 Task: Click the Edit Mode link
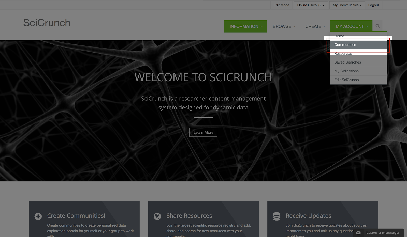coord(281,5)
